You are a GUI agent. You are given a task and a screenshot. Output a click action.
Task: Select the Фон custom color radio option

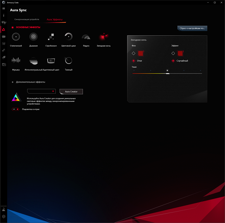[134, 54]
